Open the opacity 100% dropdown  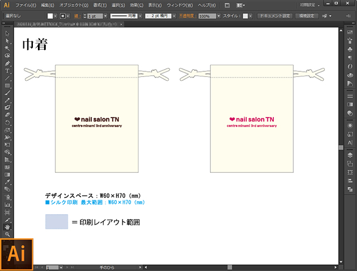tap(219, 16)
